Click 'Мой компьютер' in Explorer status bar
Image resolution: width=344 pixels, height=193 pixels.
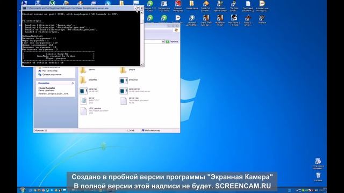151,130
